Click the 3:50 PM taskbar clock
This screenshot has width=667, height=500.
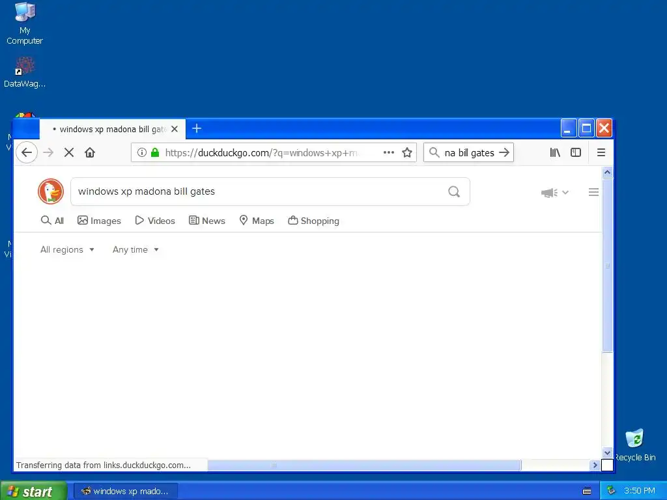tap(640, 491)
